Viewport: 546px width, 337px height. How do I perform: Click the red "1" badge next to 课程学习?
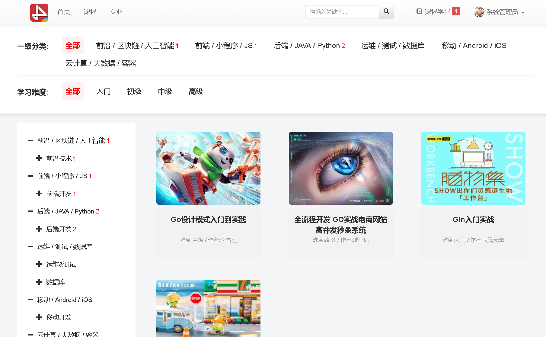point(456,11)
